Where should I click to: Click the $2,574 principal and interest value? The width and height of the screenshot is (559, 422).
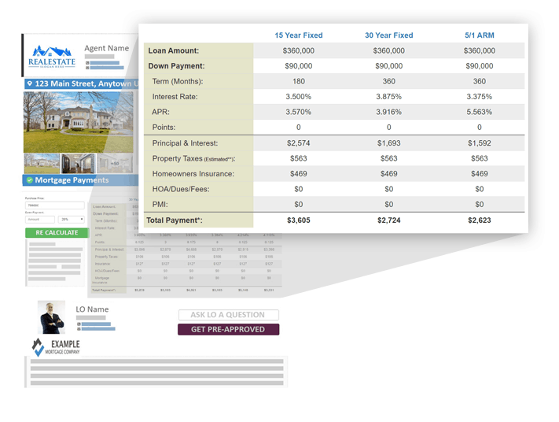point(299,143)
